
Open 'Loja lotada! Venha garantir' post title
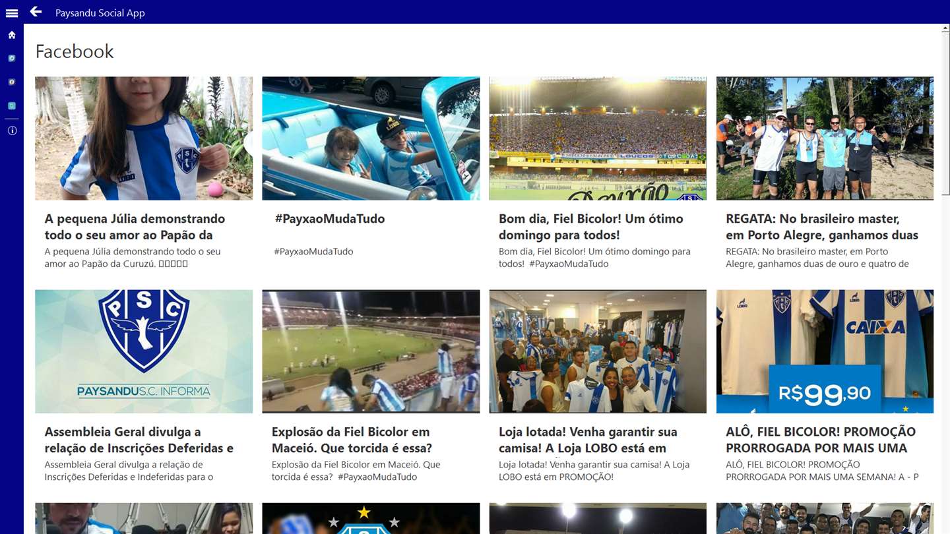tap(588, 440)
